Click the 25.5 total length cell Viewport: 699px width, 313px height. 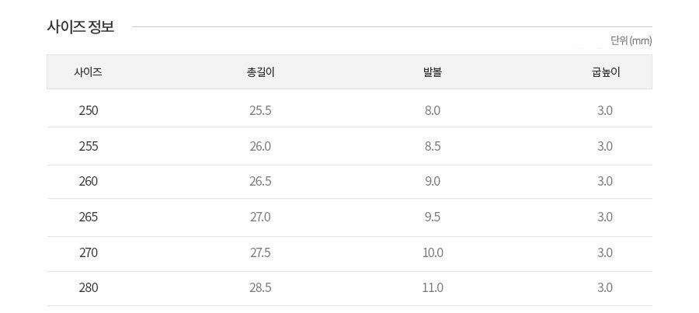[x=260, y=110]
